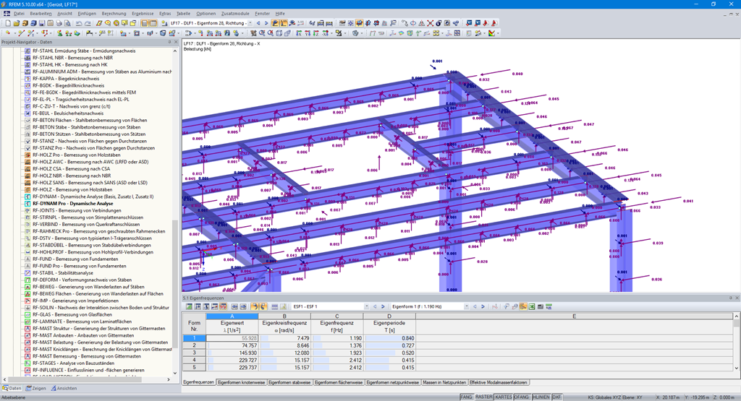This screenshot has width=741, height=401.
Task: Toggle the second table view layout button
Action: pyautogui.click(x=153, y=22)
